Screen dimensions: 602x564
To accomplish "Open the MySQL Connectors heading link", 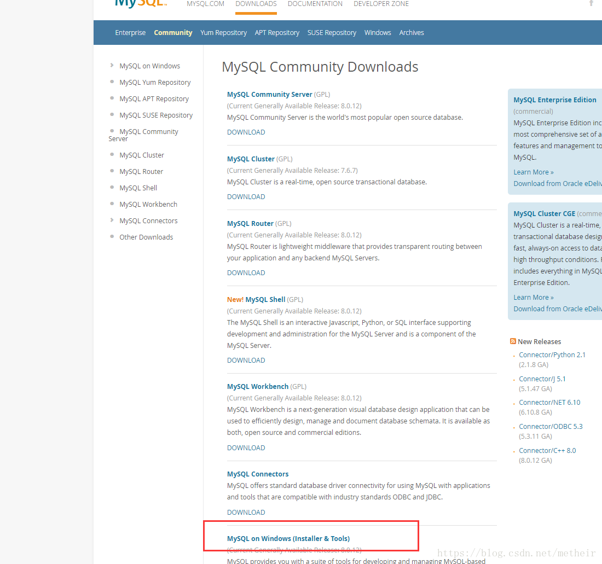I will tap(258, 474).
